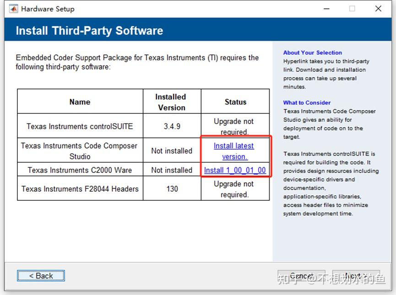
Task: Click the Status column header
Action: coord(235,102)
